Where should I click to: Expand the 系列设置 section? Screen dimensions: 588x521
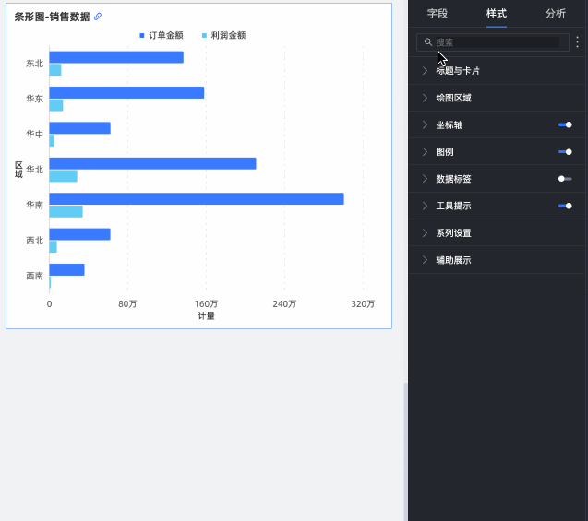coord(453,233)
